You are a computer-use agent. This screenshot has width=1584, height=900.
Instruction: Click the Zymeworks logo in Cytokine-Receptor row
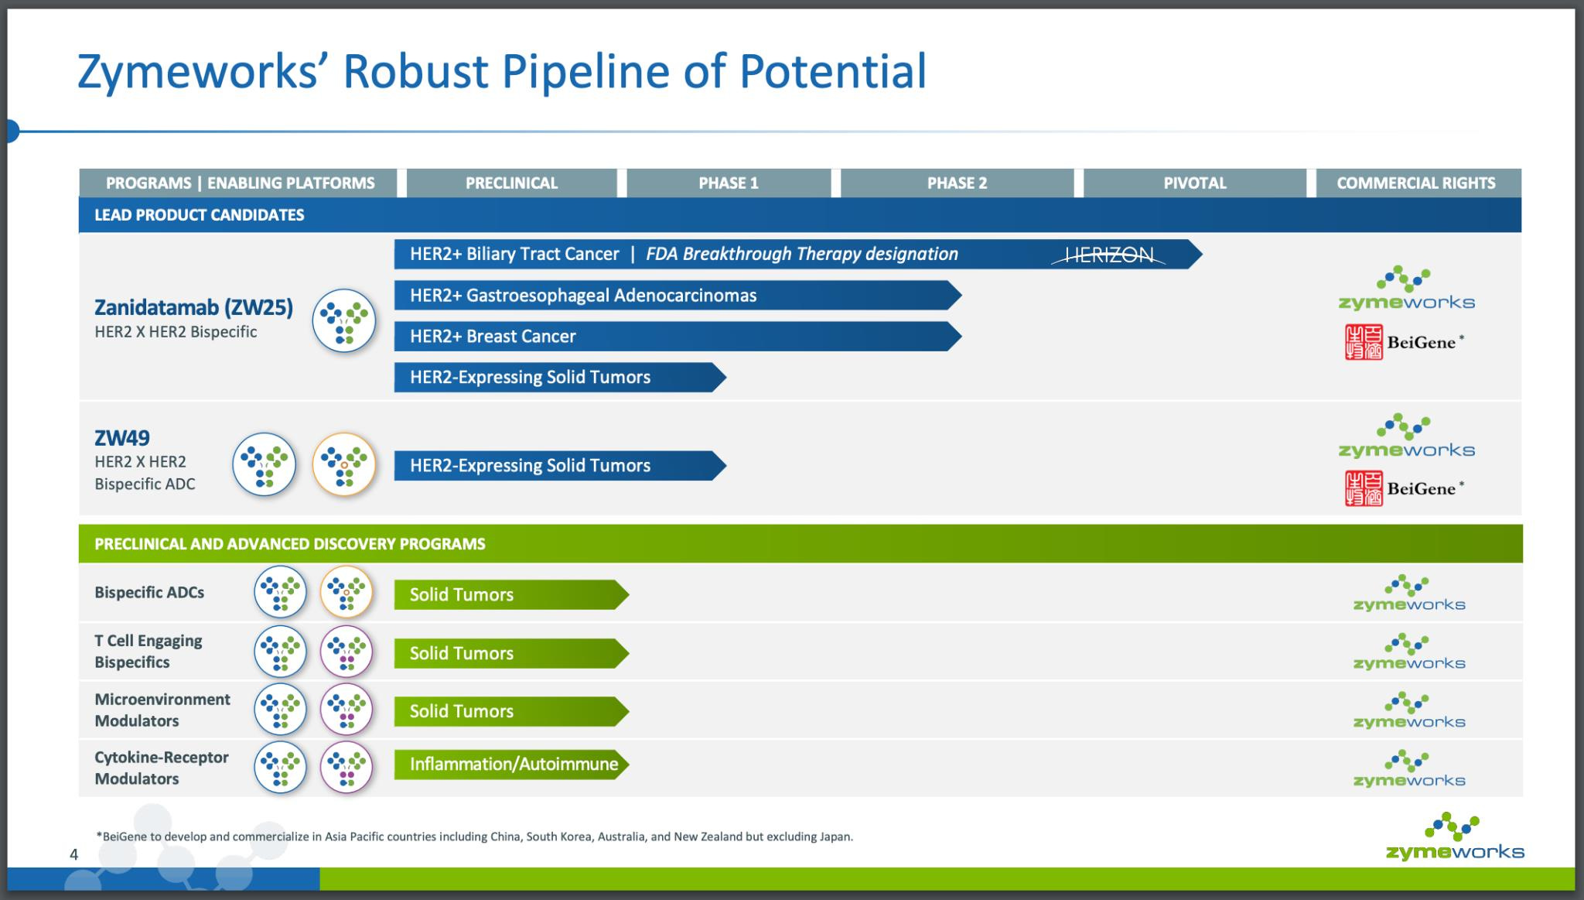click(1409, 769)
